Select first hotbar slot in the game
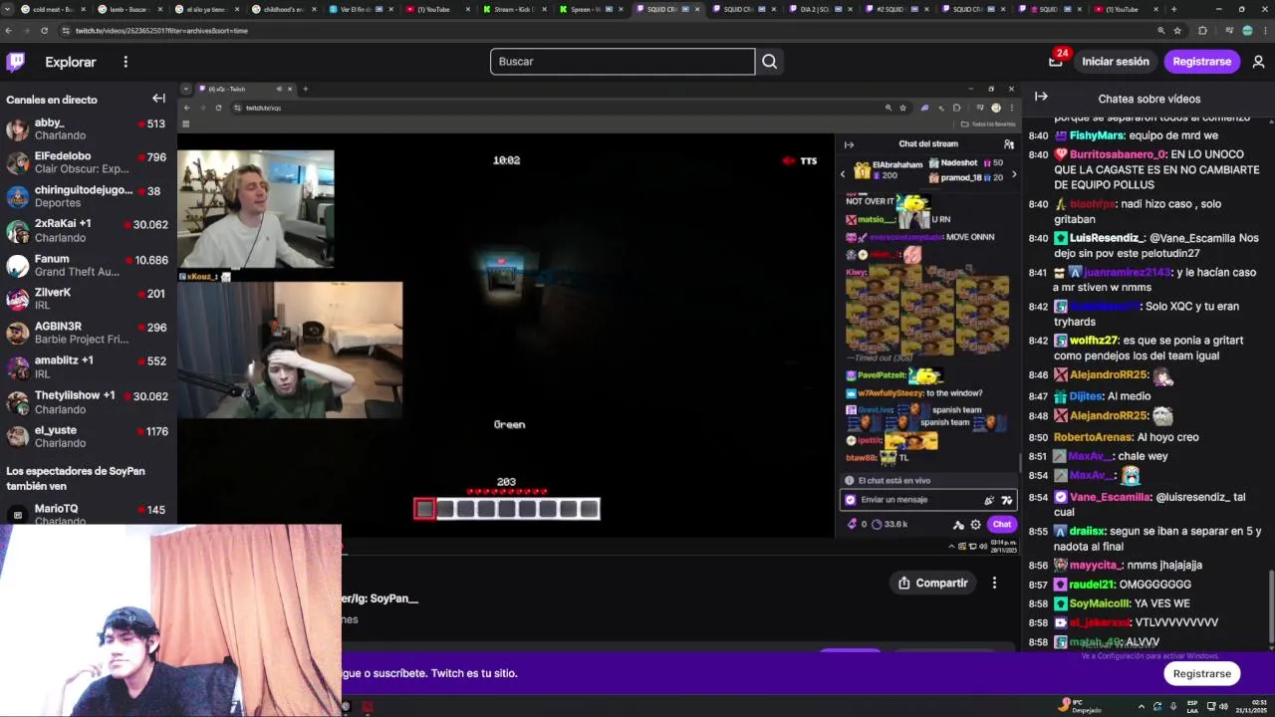The image size is (1275, 717). coord(424,509)
